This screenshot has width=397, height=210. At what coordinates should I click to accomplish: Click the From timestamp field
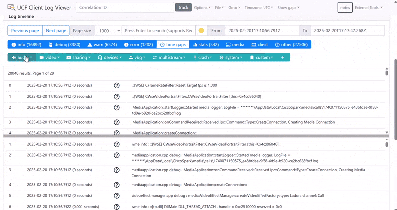click(x=262, y=31)
